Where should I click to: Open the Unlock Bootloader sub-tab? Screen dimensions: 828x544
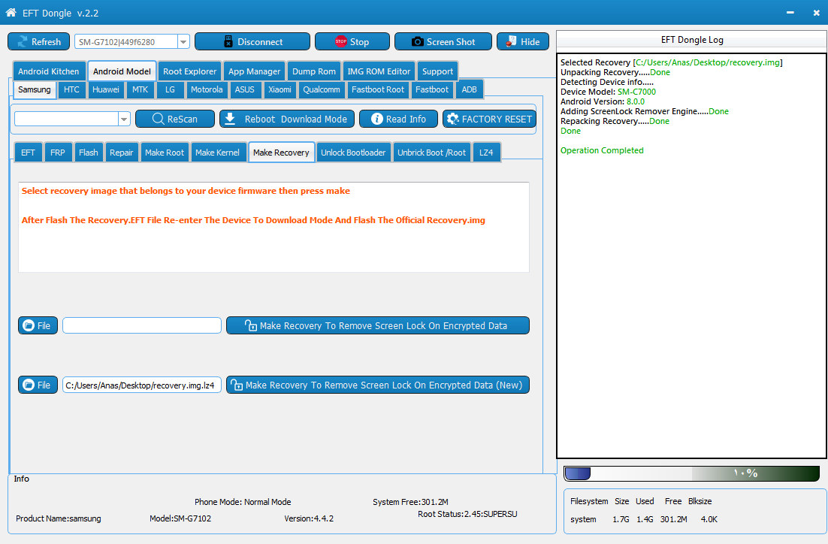click(x=353, y=153)
